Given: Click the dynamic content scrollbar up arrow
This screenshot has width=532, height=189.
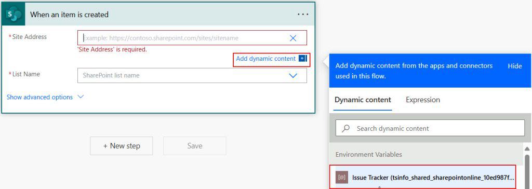Looking at the screenshot, I should (x=527, y=148).
